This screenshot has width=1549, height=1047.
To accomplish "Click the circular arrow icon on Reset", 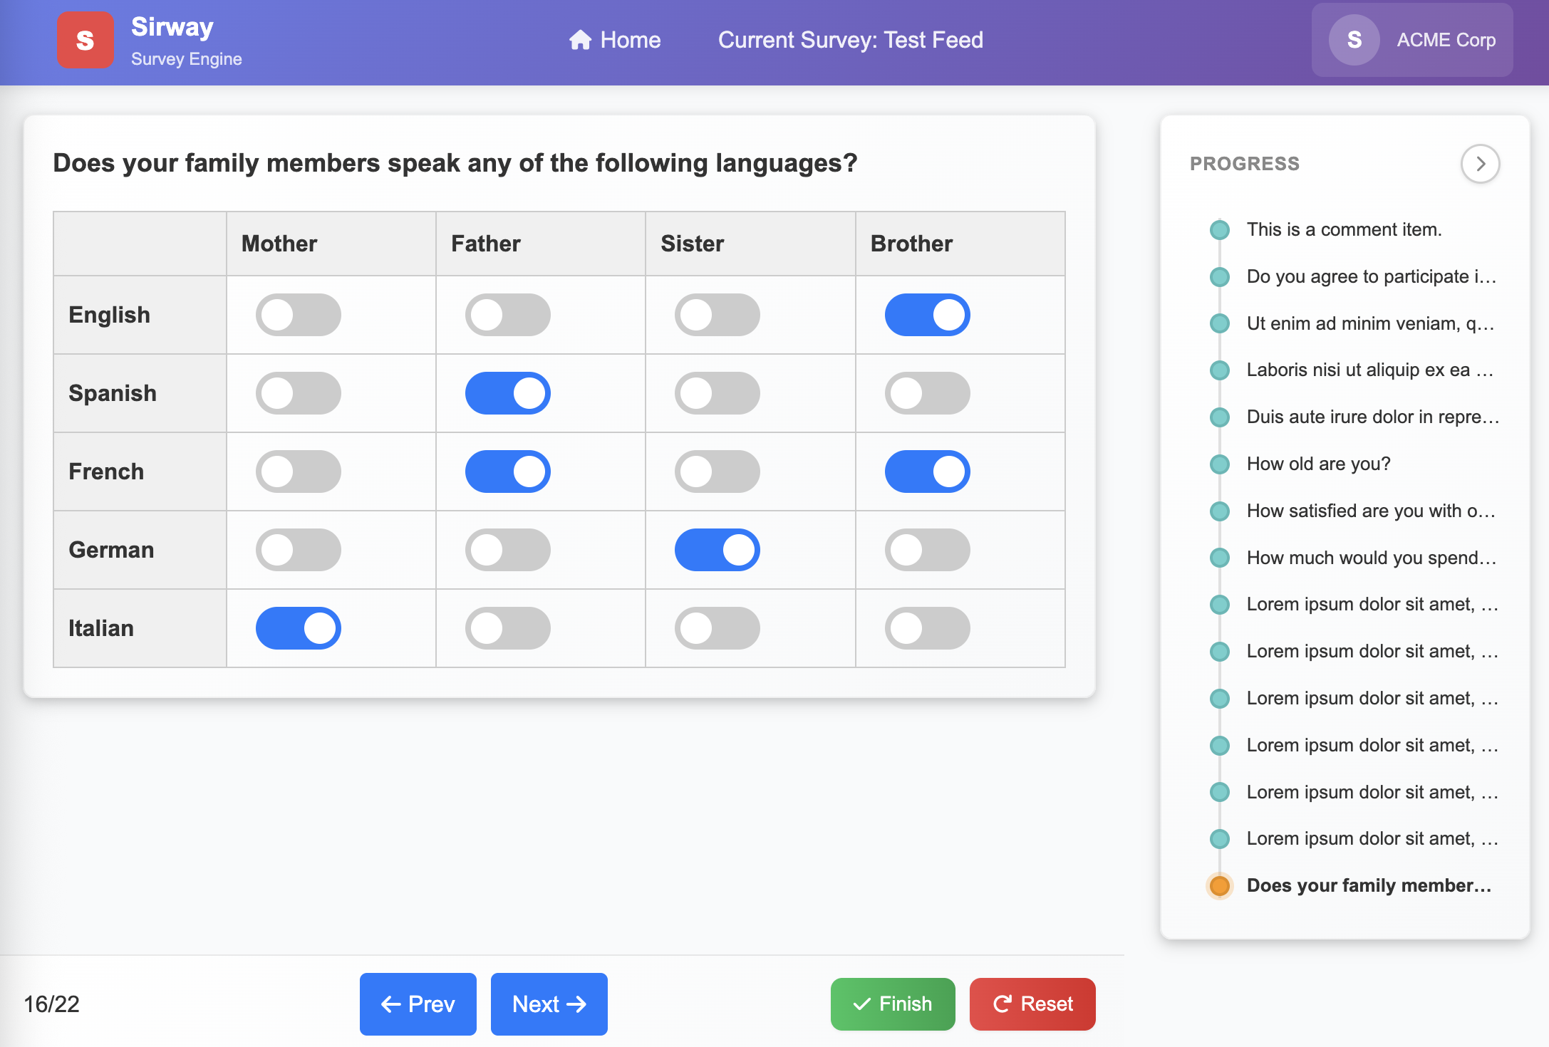I will pyautogui.click(x=1003, y=1004).
